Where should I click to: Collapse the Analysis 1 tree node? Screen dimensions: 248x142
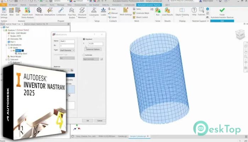[4, 30]
